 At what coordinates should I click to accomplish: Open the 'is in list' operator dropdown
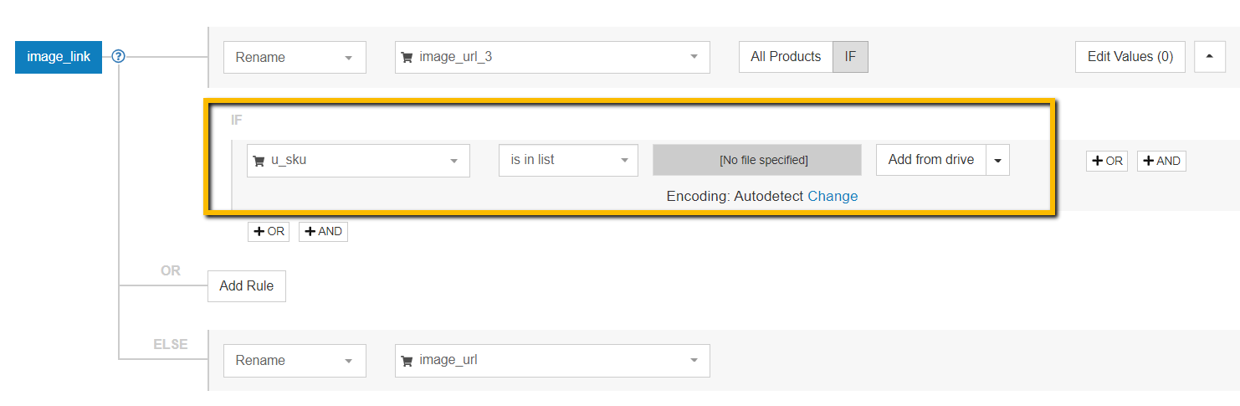click(x=568, y=161)
